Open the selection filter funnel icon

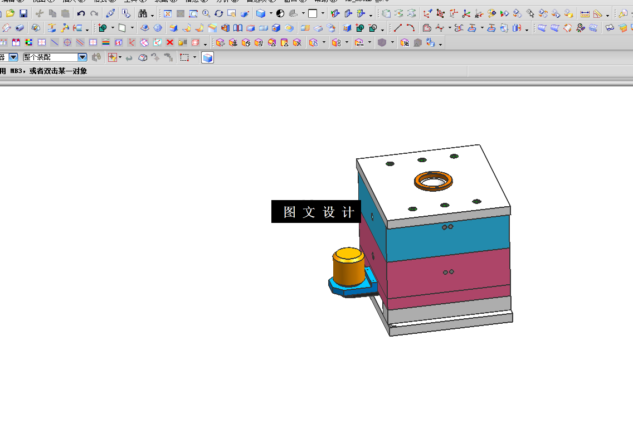point(112,58)
